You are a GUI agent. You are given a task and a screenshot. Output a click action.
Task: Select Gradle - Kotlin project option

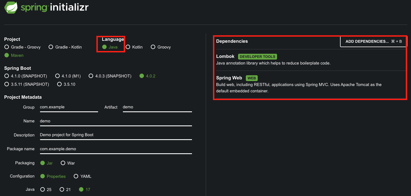pos(51,47)
